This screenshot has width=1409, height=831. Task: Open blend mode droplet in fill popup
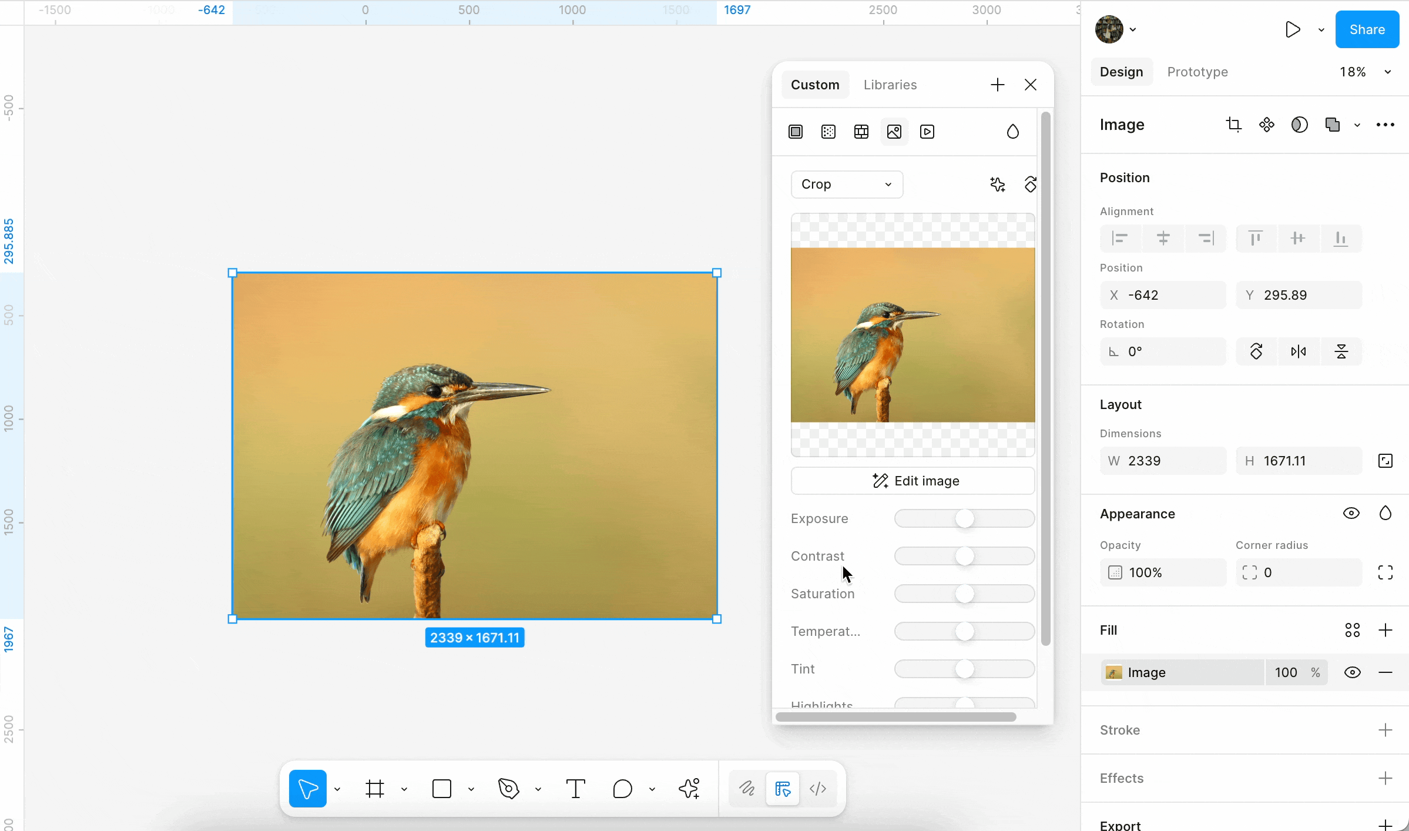1013,132
